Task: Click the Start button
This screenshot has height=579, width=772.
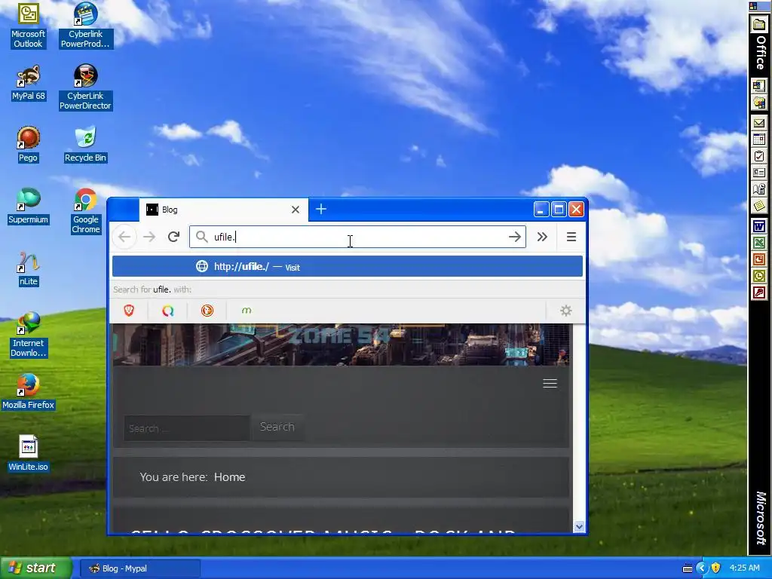Action: (x=35, y=568)
